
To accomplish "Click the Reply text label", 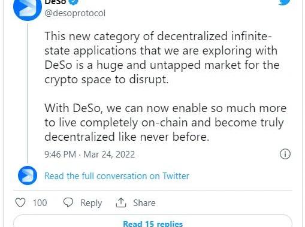I will pyautogui.click(x=91, y=203).
